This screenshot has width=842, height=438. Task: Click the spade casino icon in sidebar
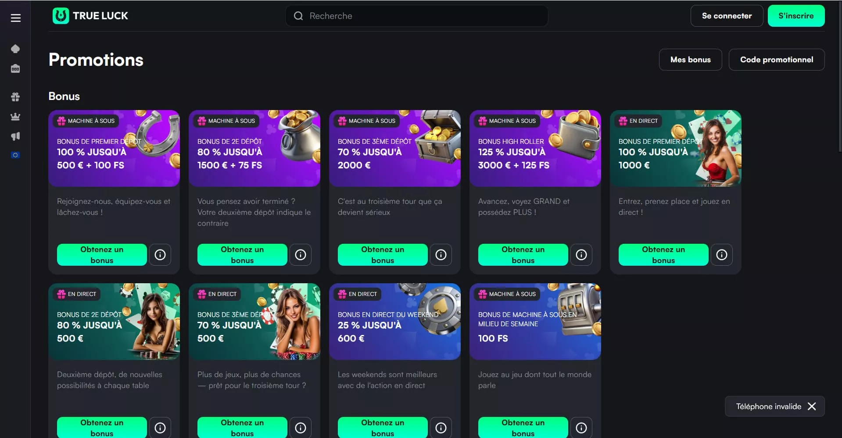(15, 49)
